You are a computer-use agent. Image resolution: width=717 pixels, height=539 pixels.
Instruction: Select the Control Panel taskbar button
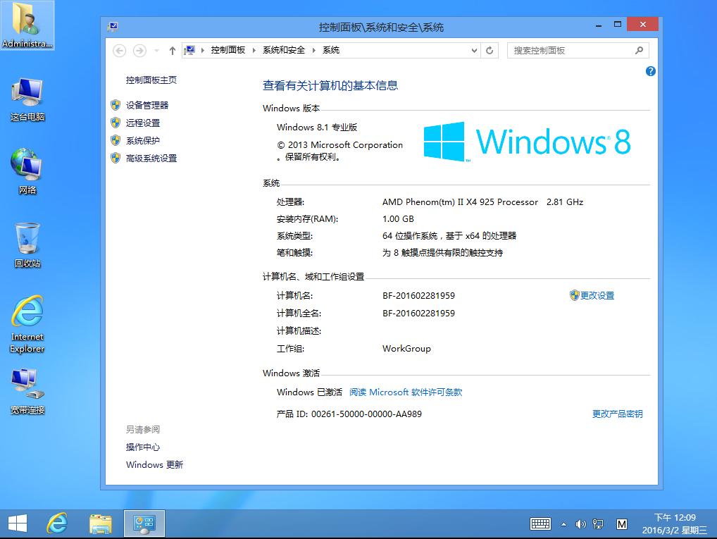pos(144,523)
